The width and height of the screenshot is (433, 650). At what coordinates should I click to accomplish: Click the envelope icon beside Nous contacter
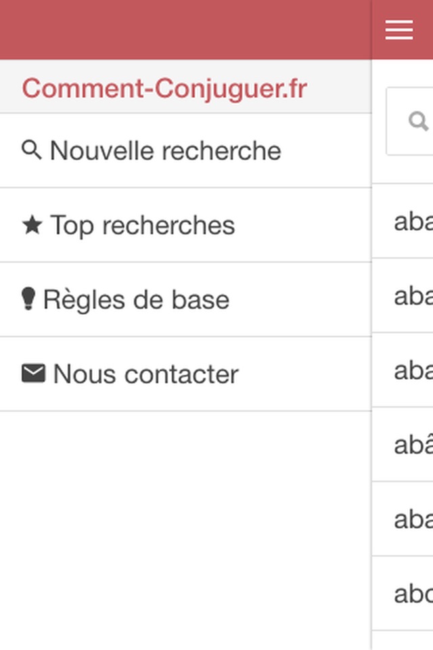[x=33, y=374]
